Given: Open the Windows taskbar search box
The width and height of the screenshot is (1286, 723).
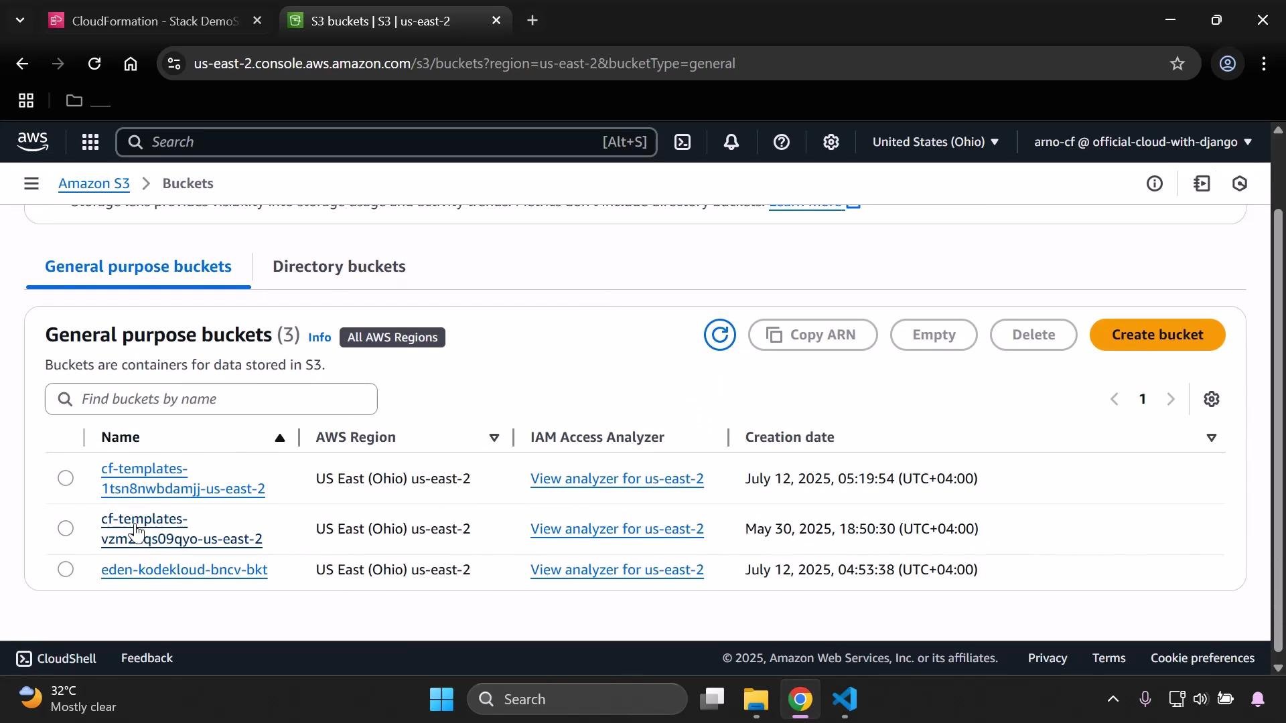Looking at the screenshot, I should coord(577,700).
